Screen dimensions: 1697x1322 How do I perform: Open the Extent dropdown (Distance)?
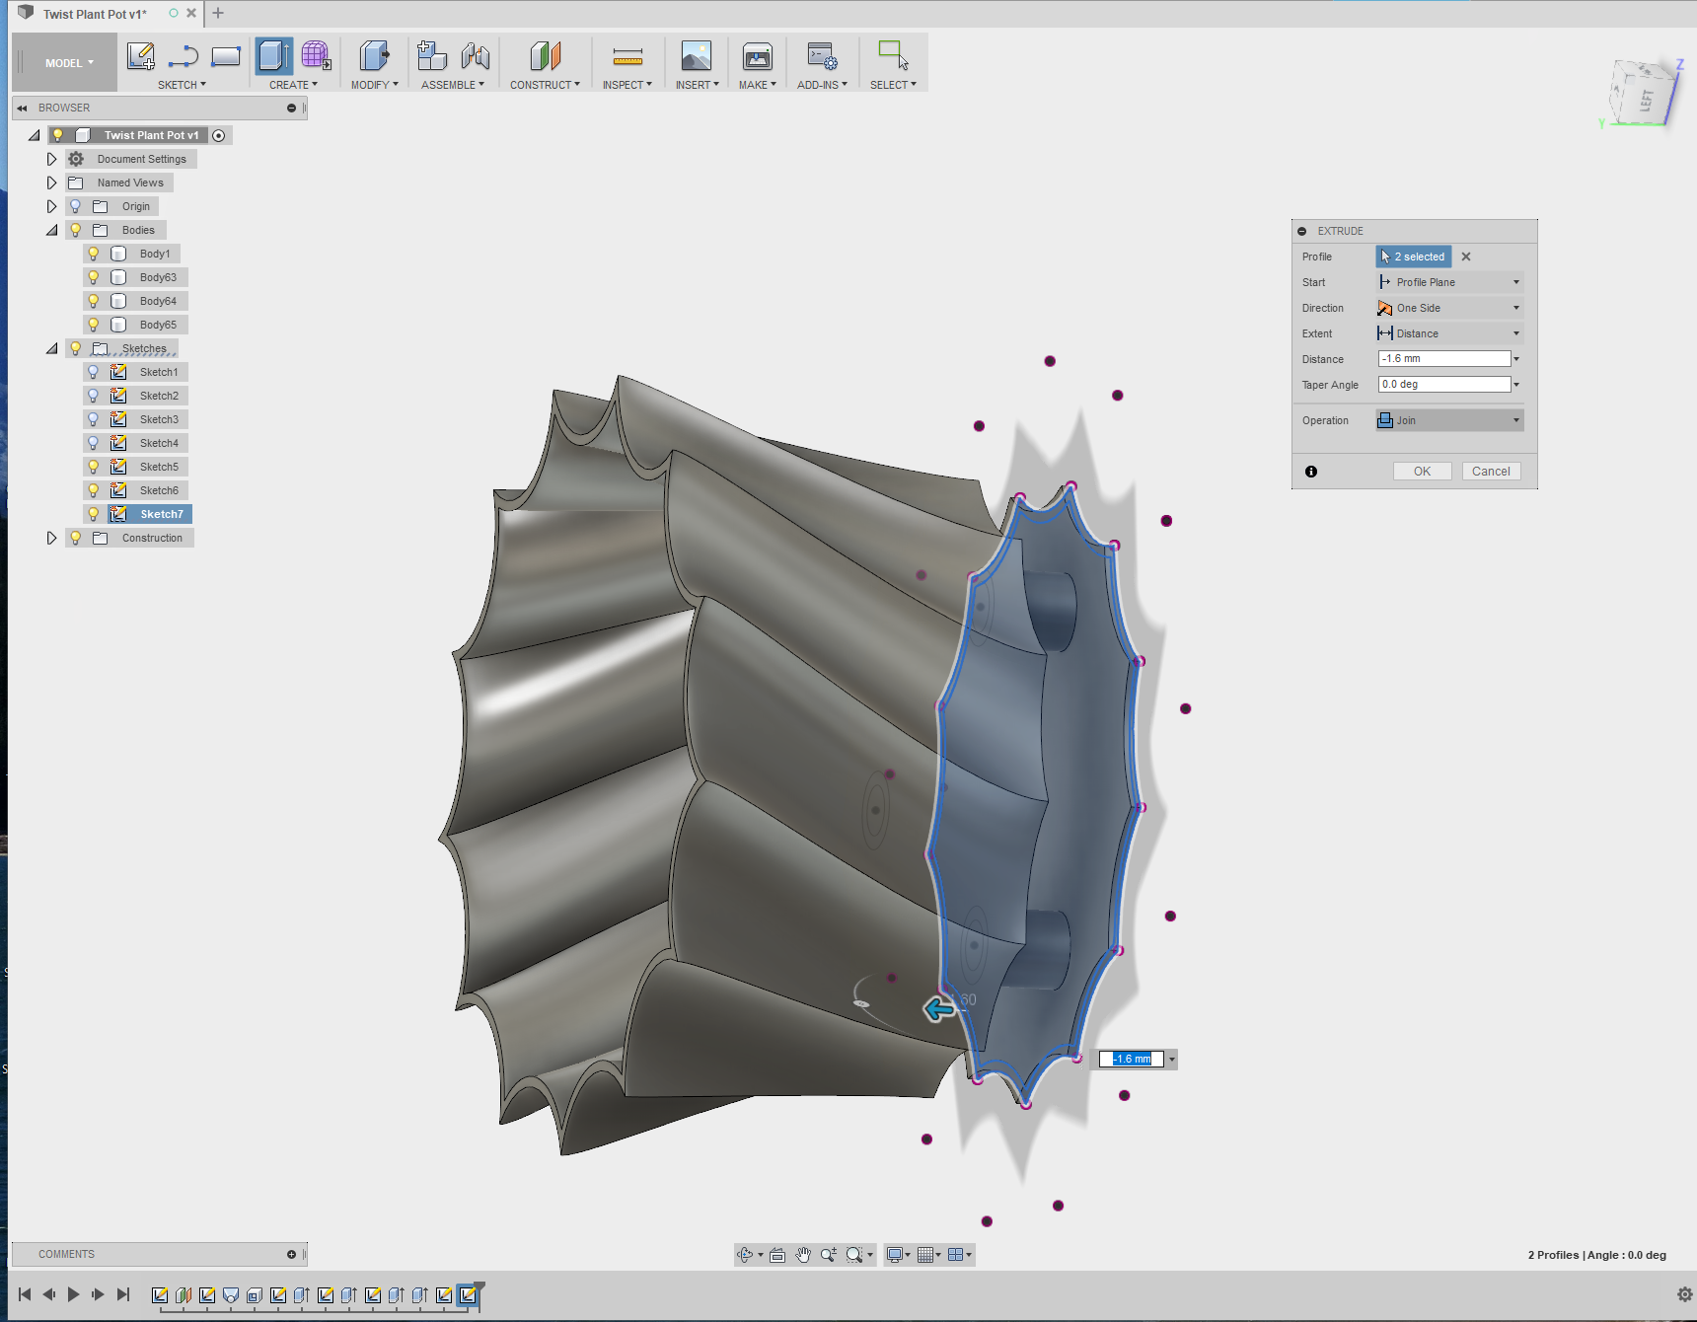coord(1449,333)
